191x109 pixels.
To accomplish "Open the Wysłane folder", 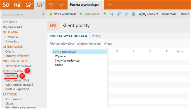I will pyautogui.click(x=60, y=56).
